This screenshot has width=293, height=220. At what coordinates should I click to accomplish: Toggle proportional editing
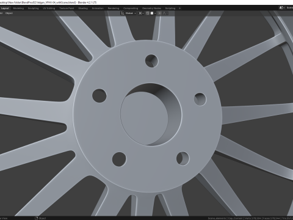point(160,13)
